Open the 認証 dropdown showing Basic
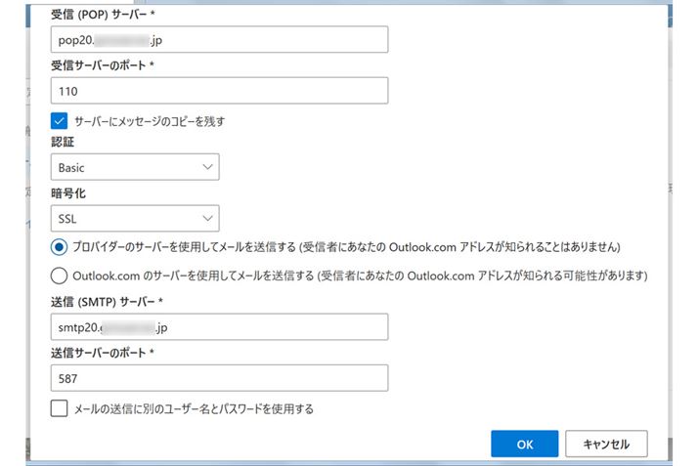The image size is (699, 466). coord(135,168)
